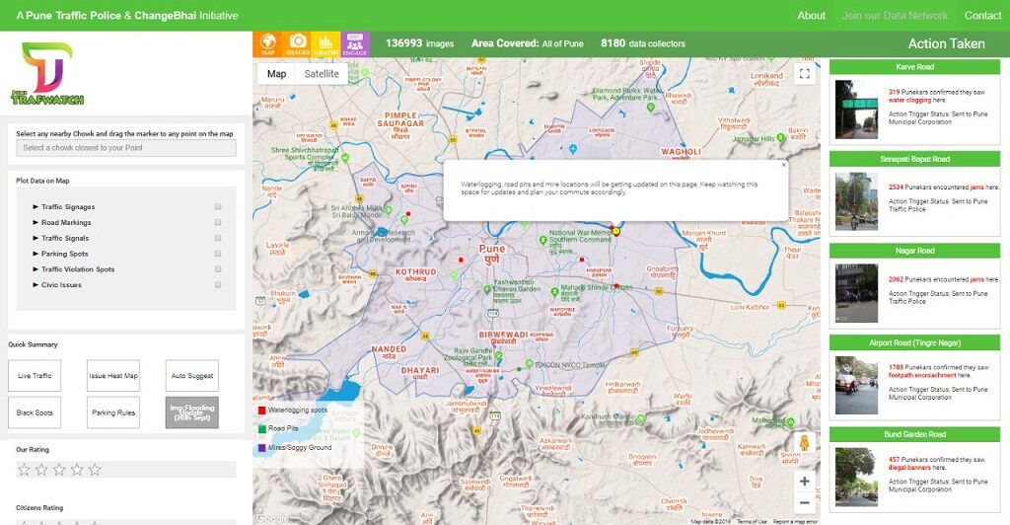Zoom in the map with plus
Screen dimensions: 1010x525
[805, 482]
